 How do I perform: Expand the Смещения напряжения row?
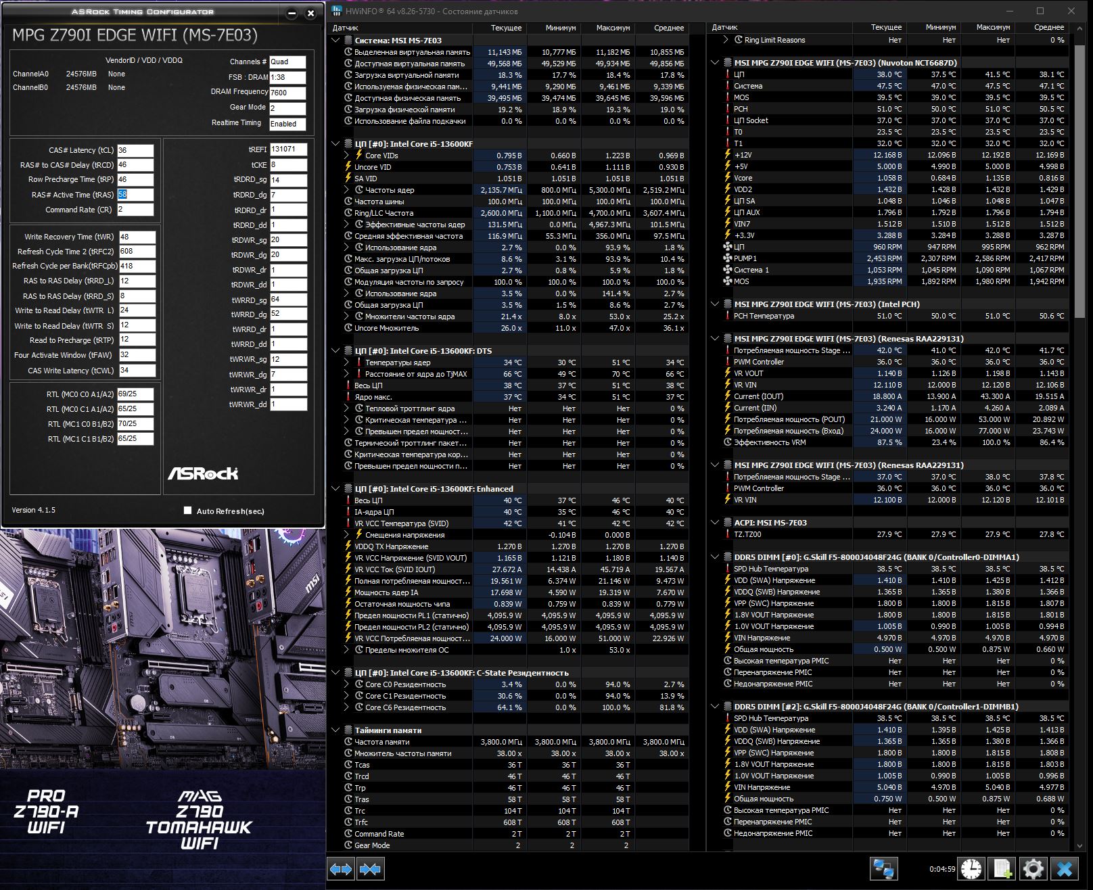(347, 535)
